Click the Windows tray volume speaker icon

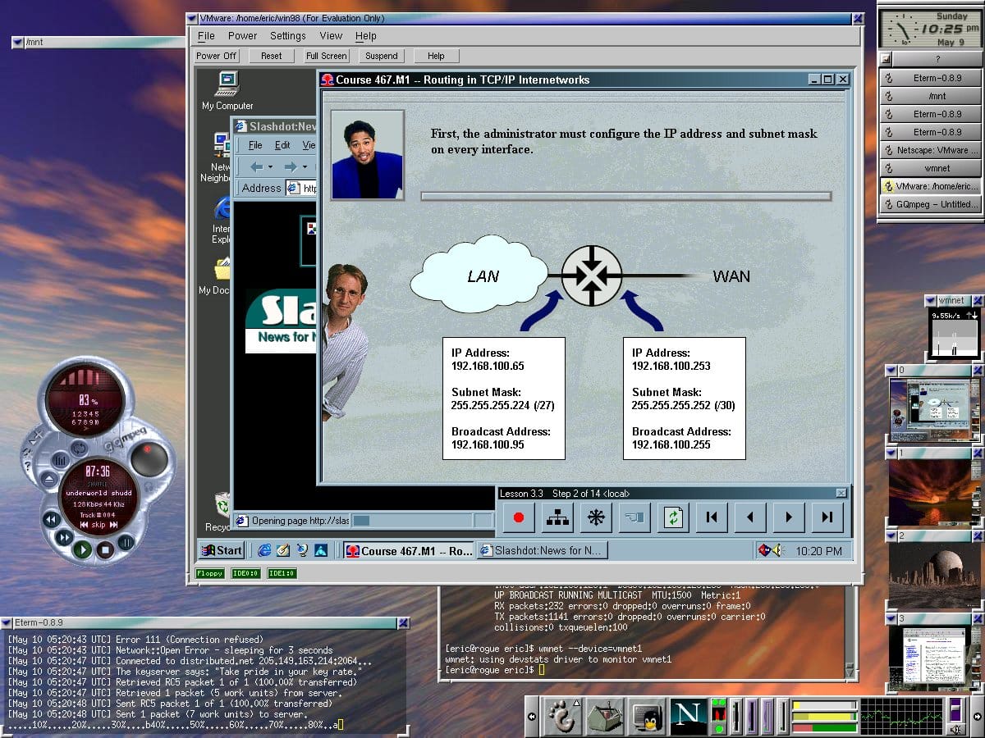coord(778,551)
